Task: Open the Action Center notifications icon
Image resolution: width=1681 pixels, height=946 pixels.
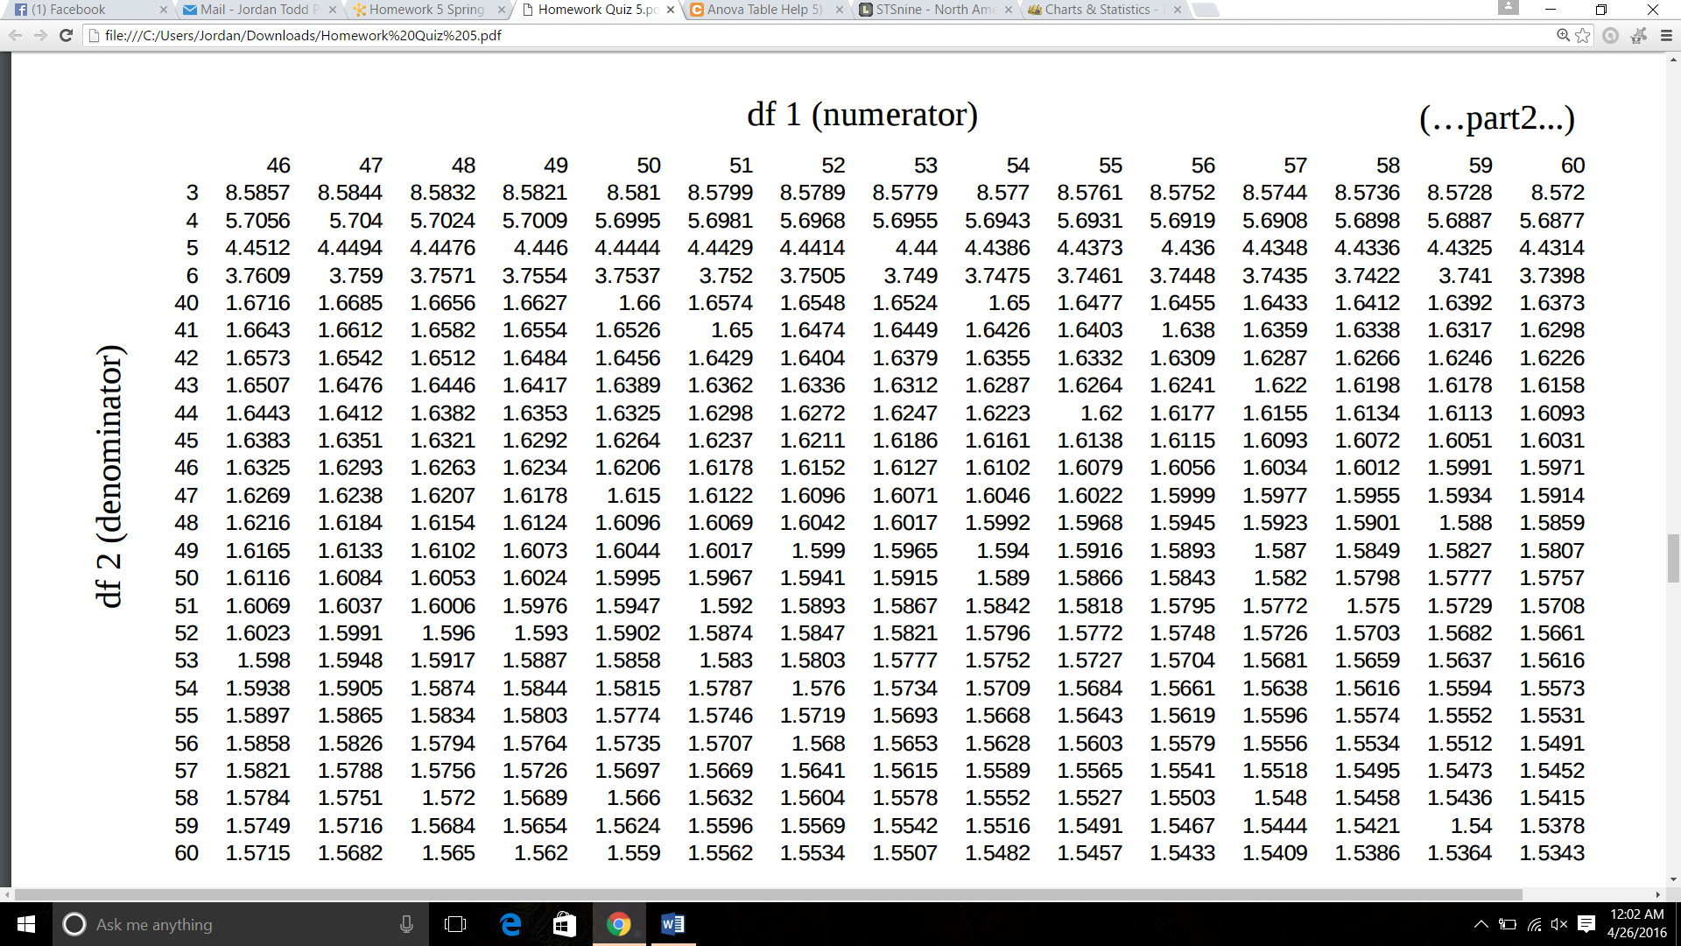Action: (x=1586, y=924)
